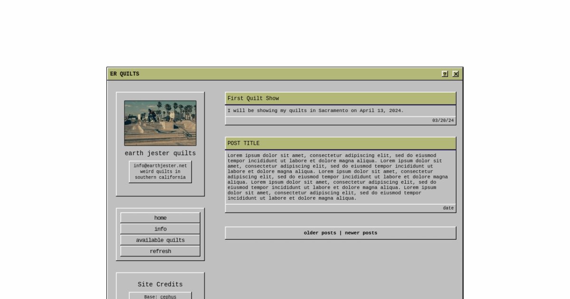Browse available quilts
The image size is (570, 299).
[x=160, y=240]
